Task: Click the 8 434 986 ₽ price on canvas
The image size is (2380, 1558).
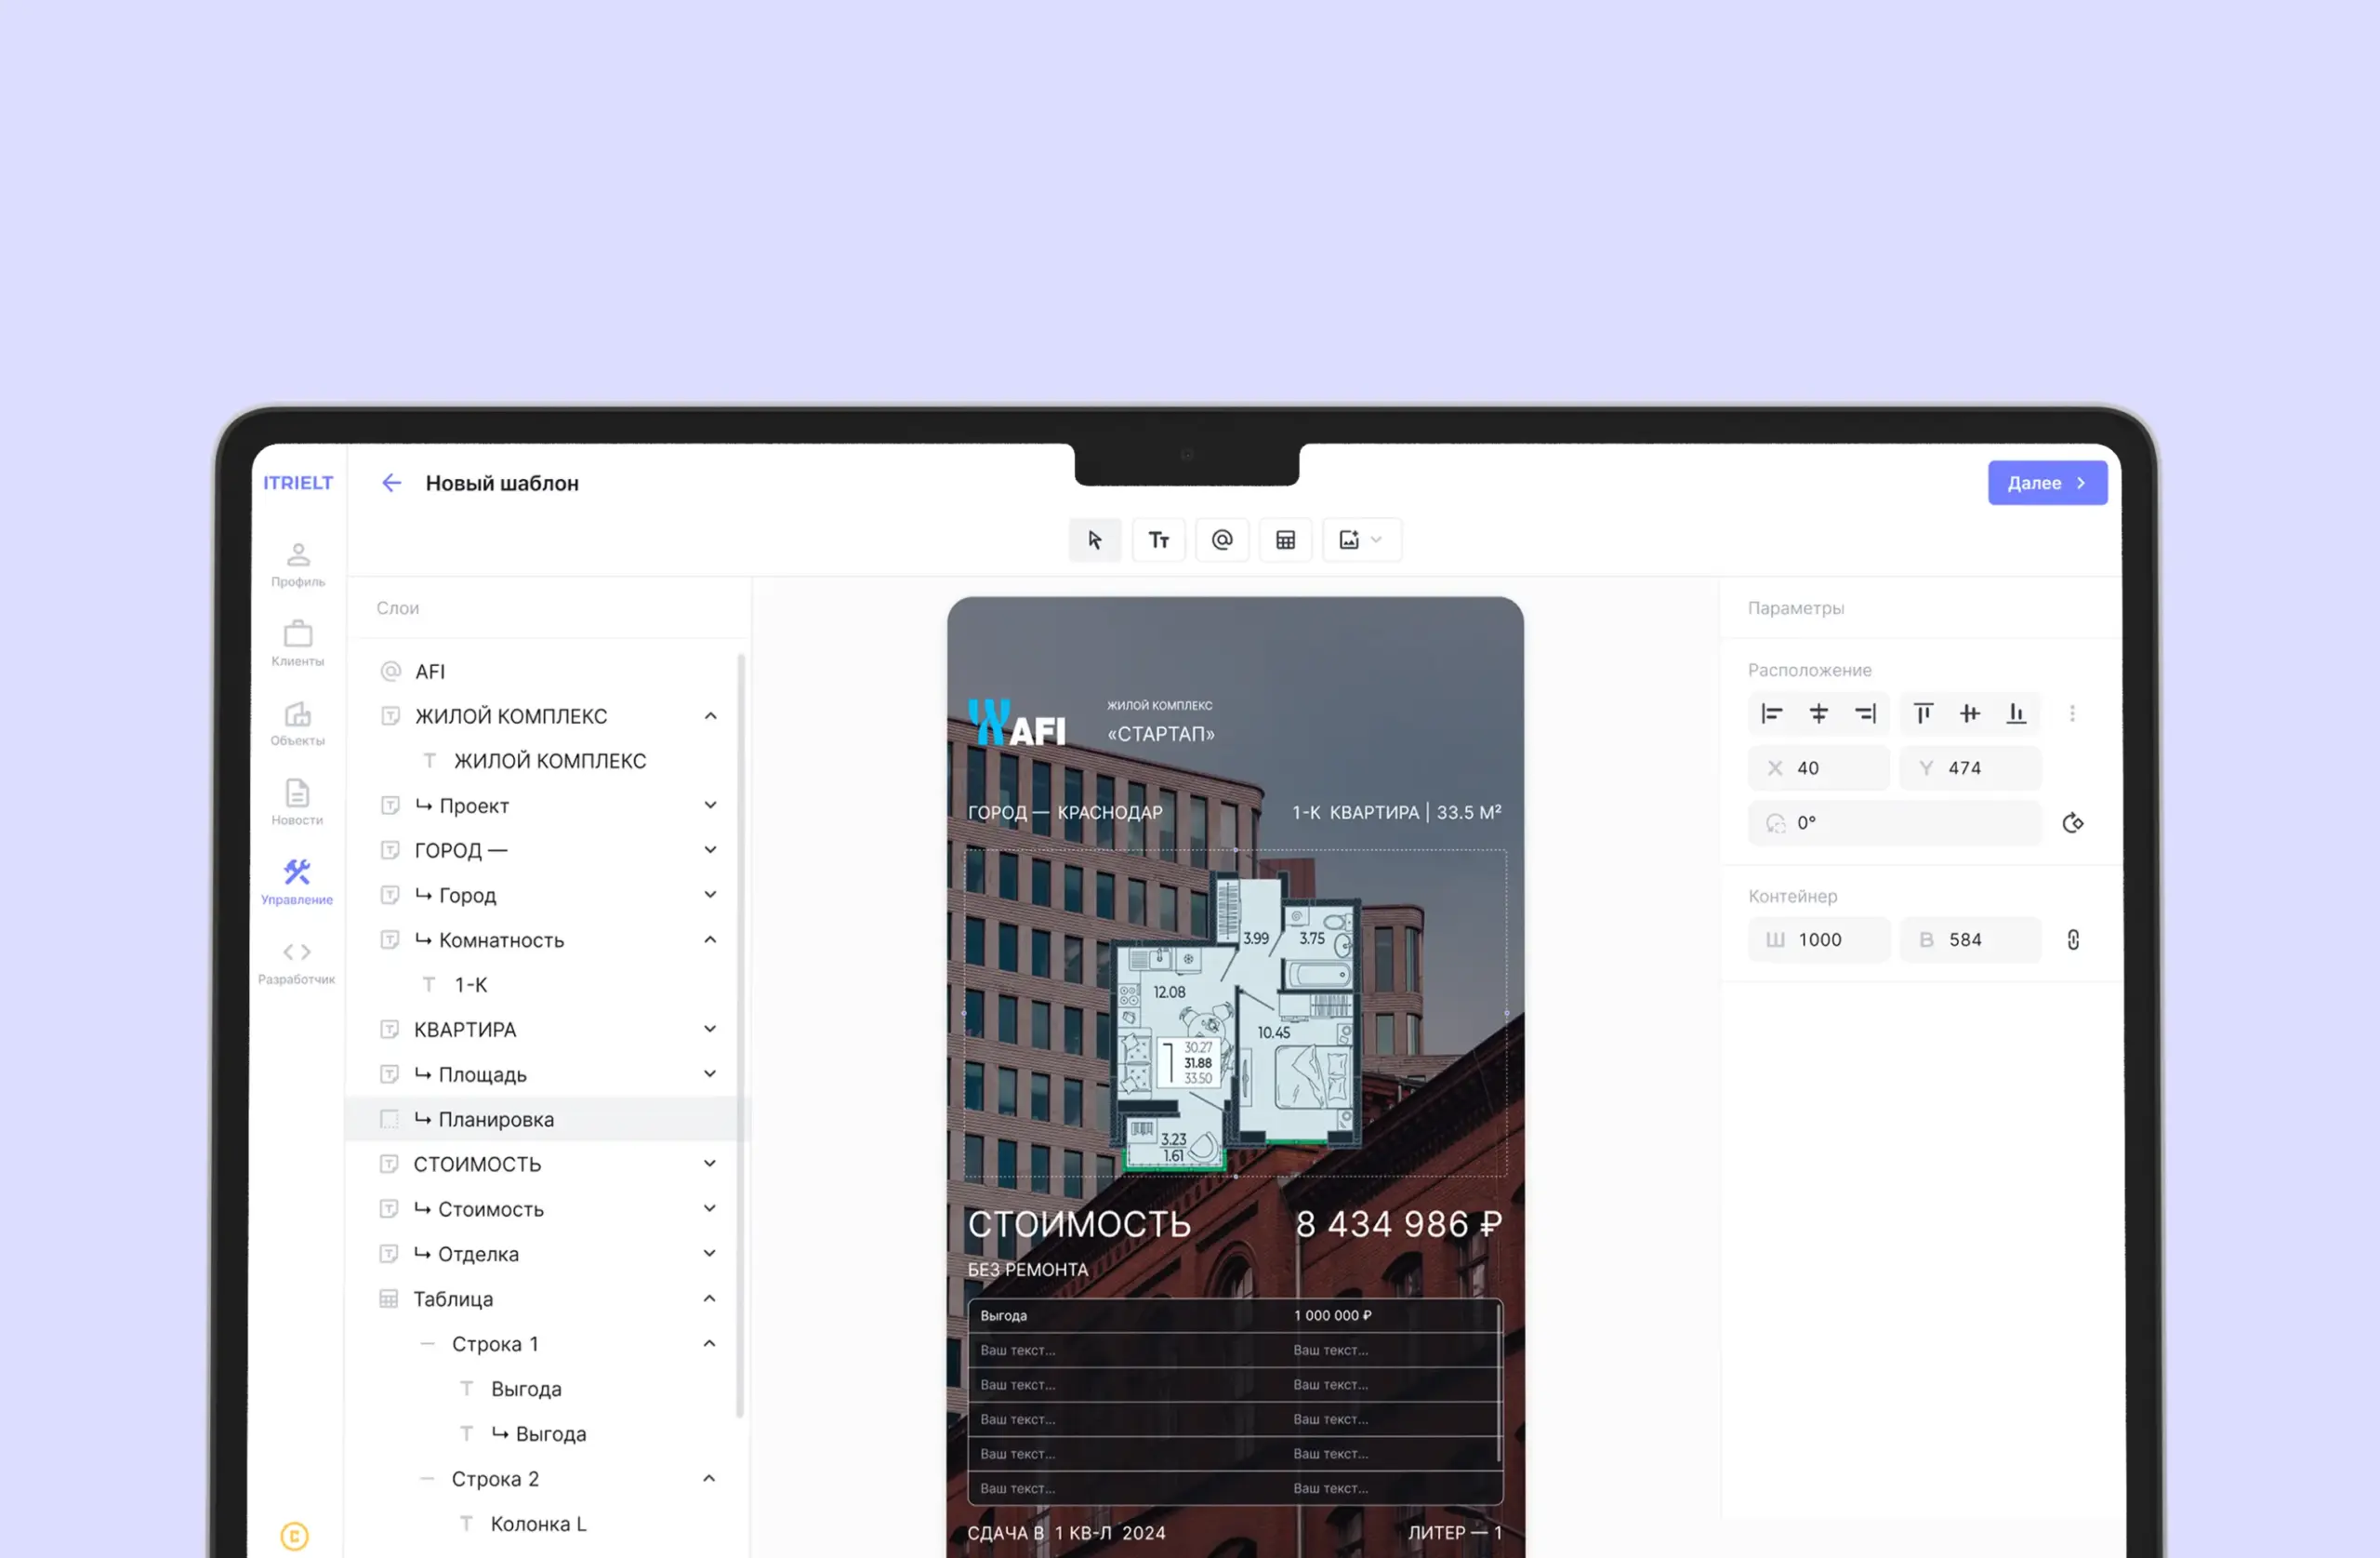Action: coord(1399,1226)
